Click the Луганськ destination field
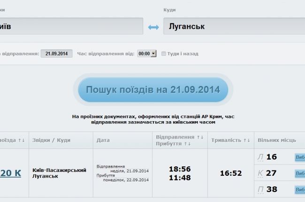The height and width of the screenshot is (202, 305). pos(234,26)
